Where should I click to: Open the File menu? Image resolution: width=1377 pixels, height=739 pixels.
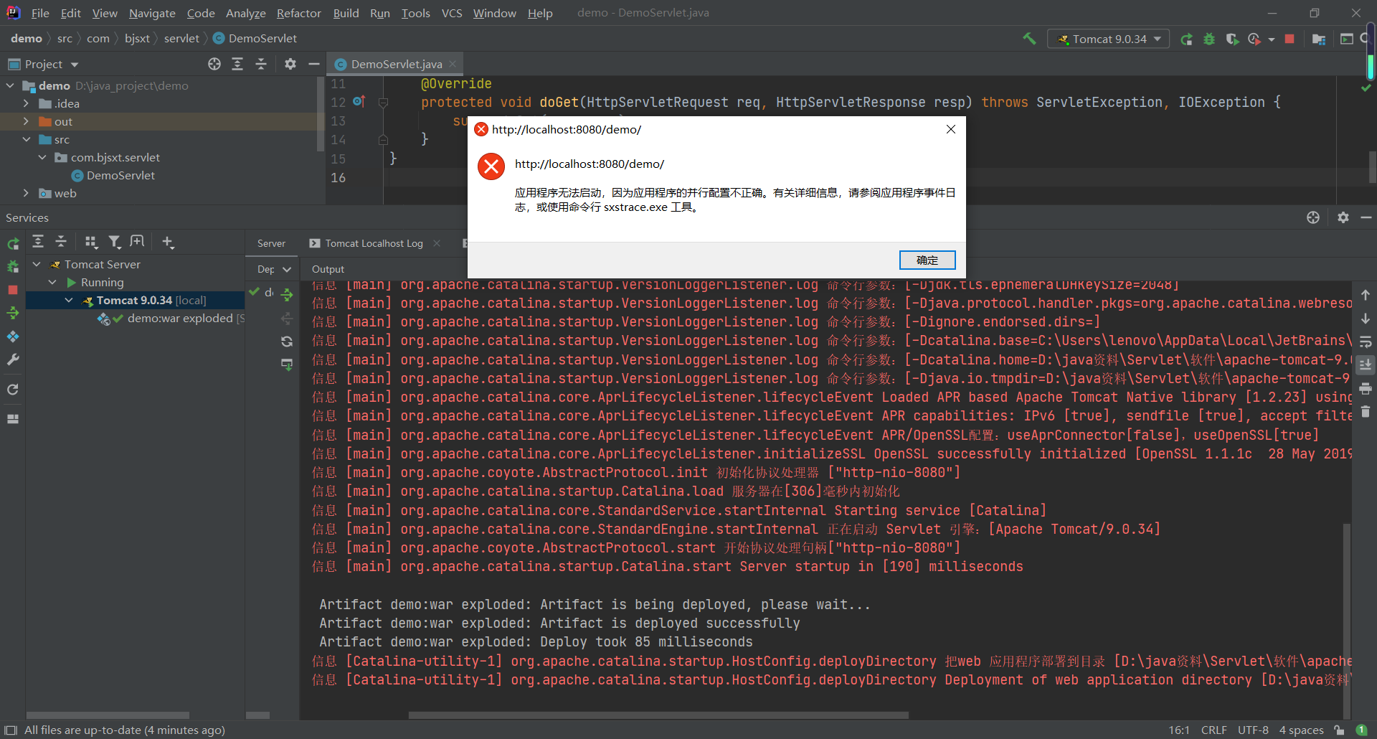(40, 13)
